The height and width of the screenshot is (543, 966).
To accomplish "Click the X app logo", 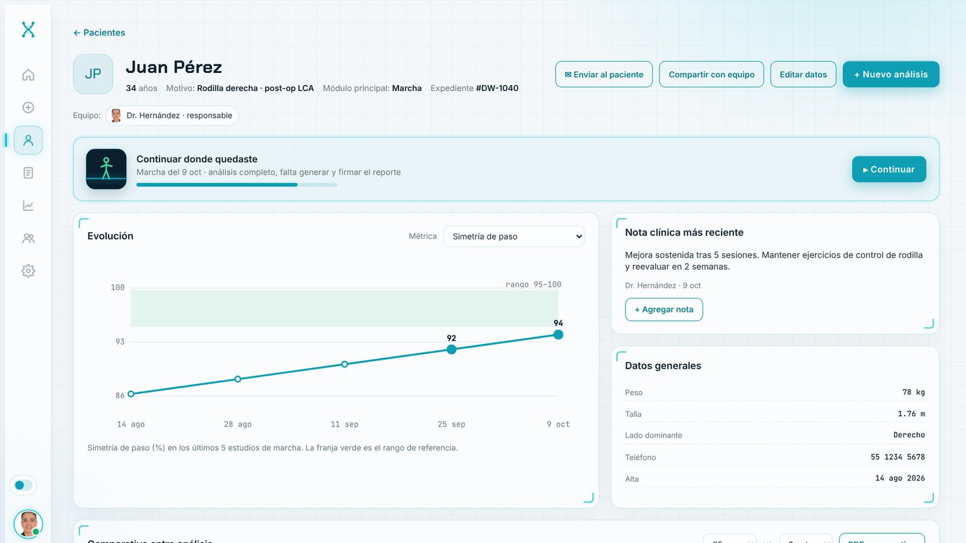I will (28, 30).
